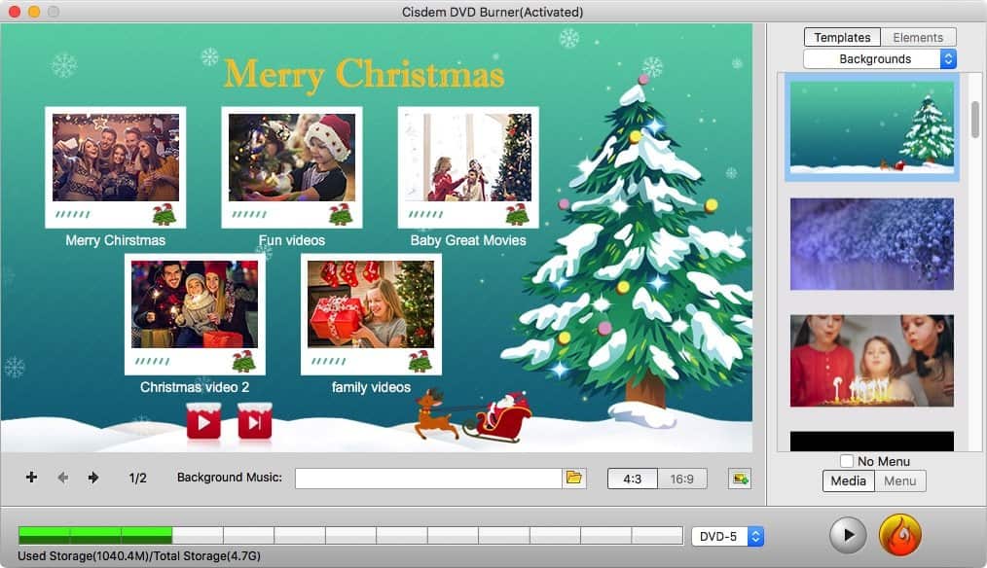The height and width of the screenshot is (568, 987).
Task: Go to menu page 2 via right arrow icon
Action: point(93,478)
